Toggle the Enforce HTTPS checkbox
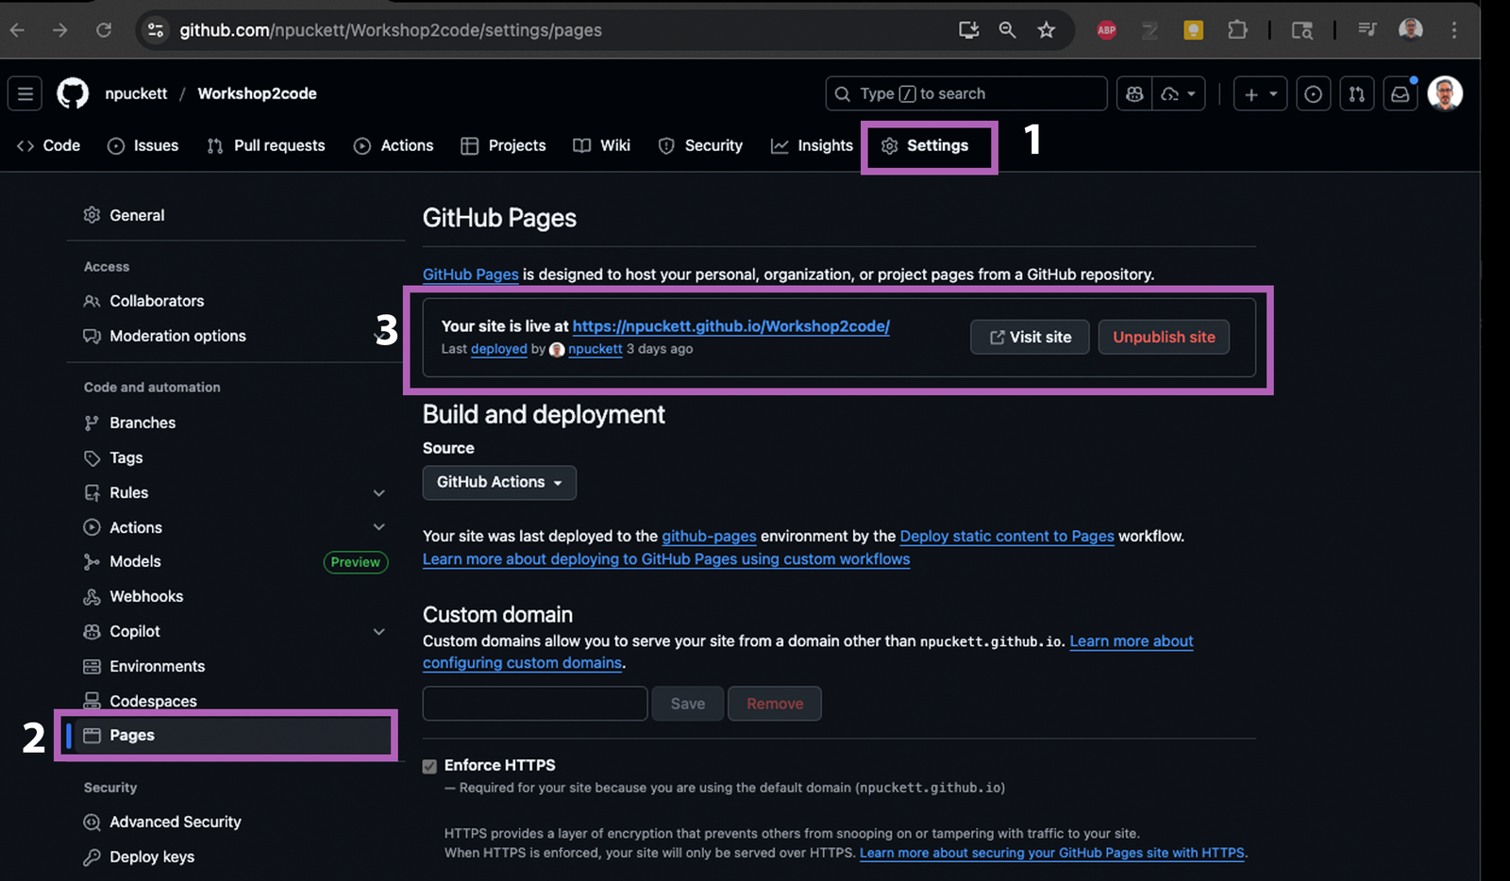The image size is (1510, 881). click(429, 766)
